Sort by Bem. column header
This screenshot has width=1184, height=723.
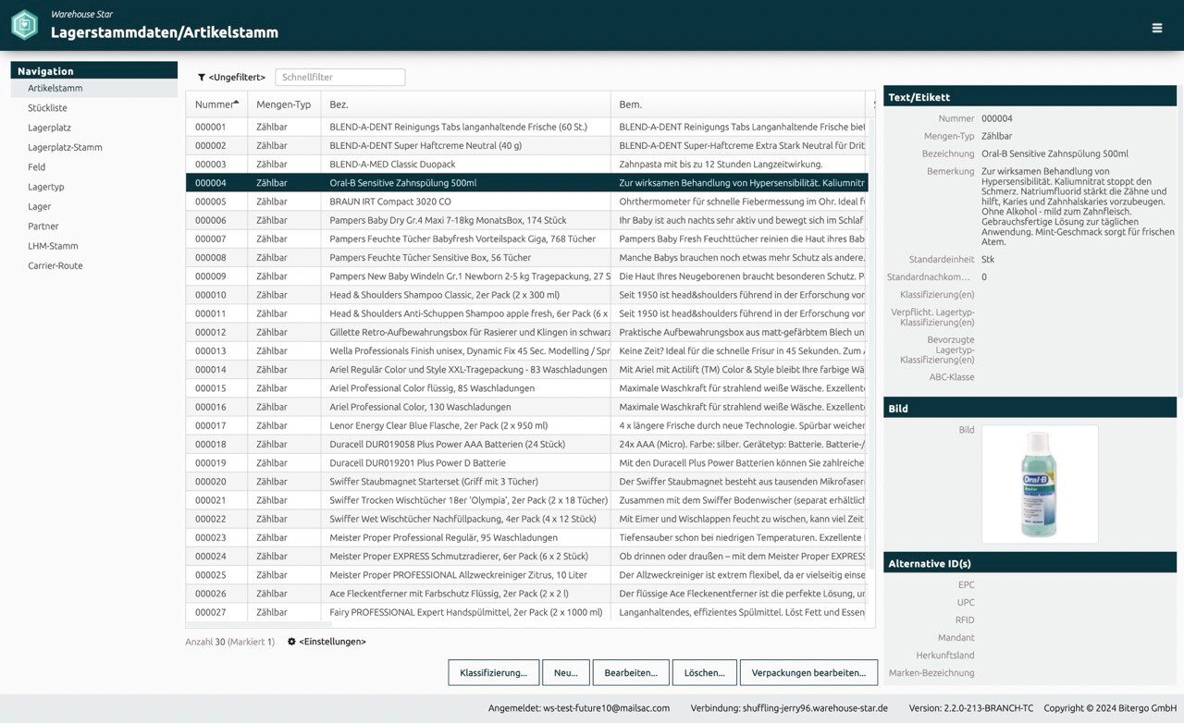(x=737, y=104)
